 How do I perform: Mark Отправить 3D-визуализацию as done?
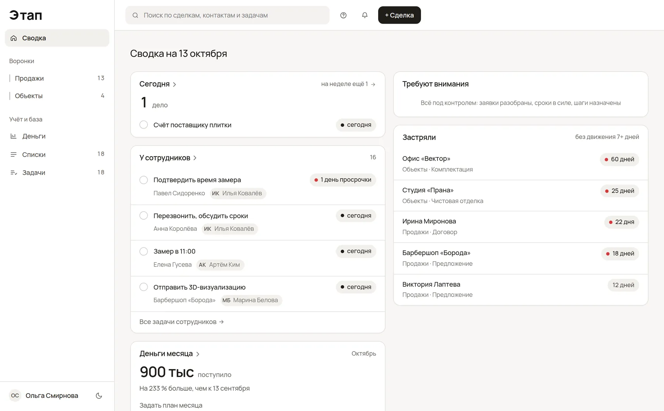pyautogui.click(x=144, y=287)
